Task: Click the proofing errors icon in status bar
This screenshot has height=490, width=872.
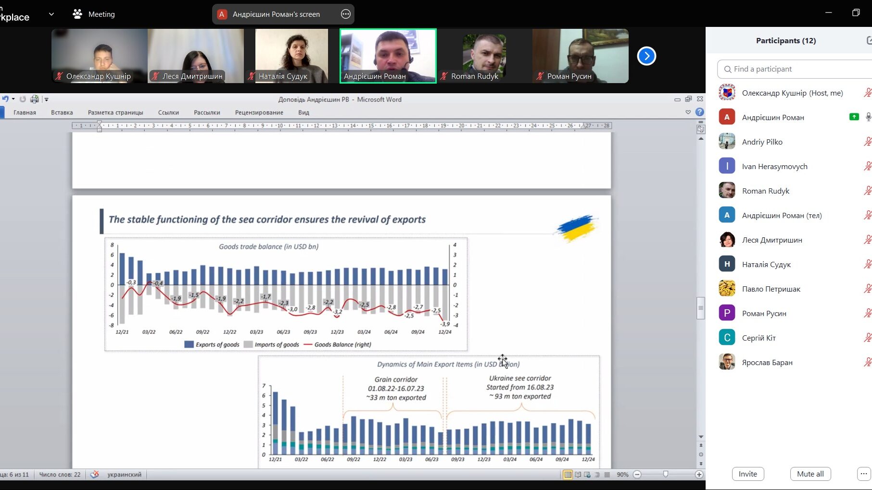Action: pyautogui.click(x=95, y=474)
